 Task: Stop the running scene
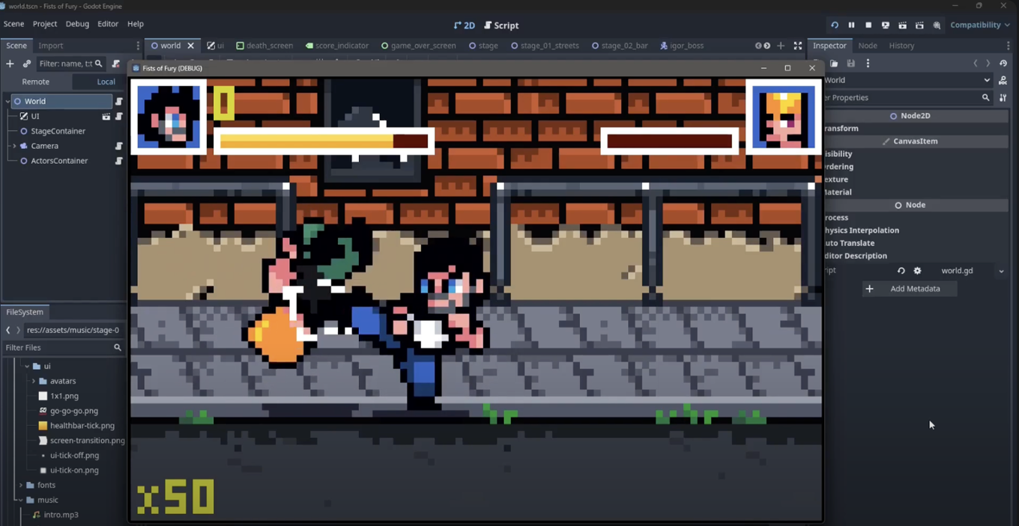(x=868, y=25)
